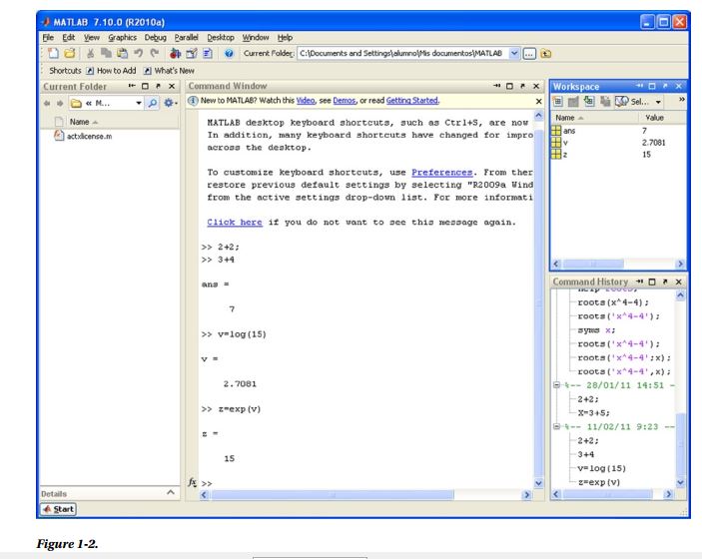Click the search icon in Current Folder panel

(x=153, y=104)
